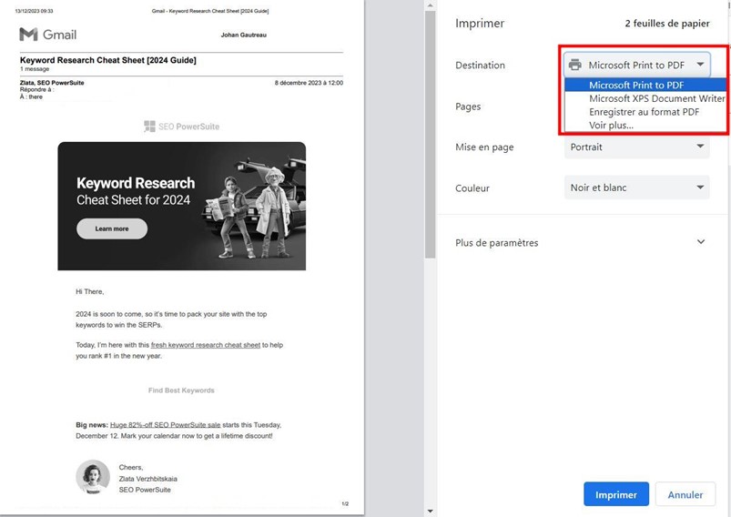Click sender name Zlata, SEO PowerSuite
The width and height of the screenshot is (731, 517).
[x=52, y=83]
